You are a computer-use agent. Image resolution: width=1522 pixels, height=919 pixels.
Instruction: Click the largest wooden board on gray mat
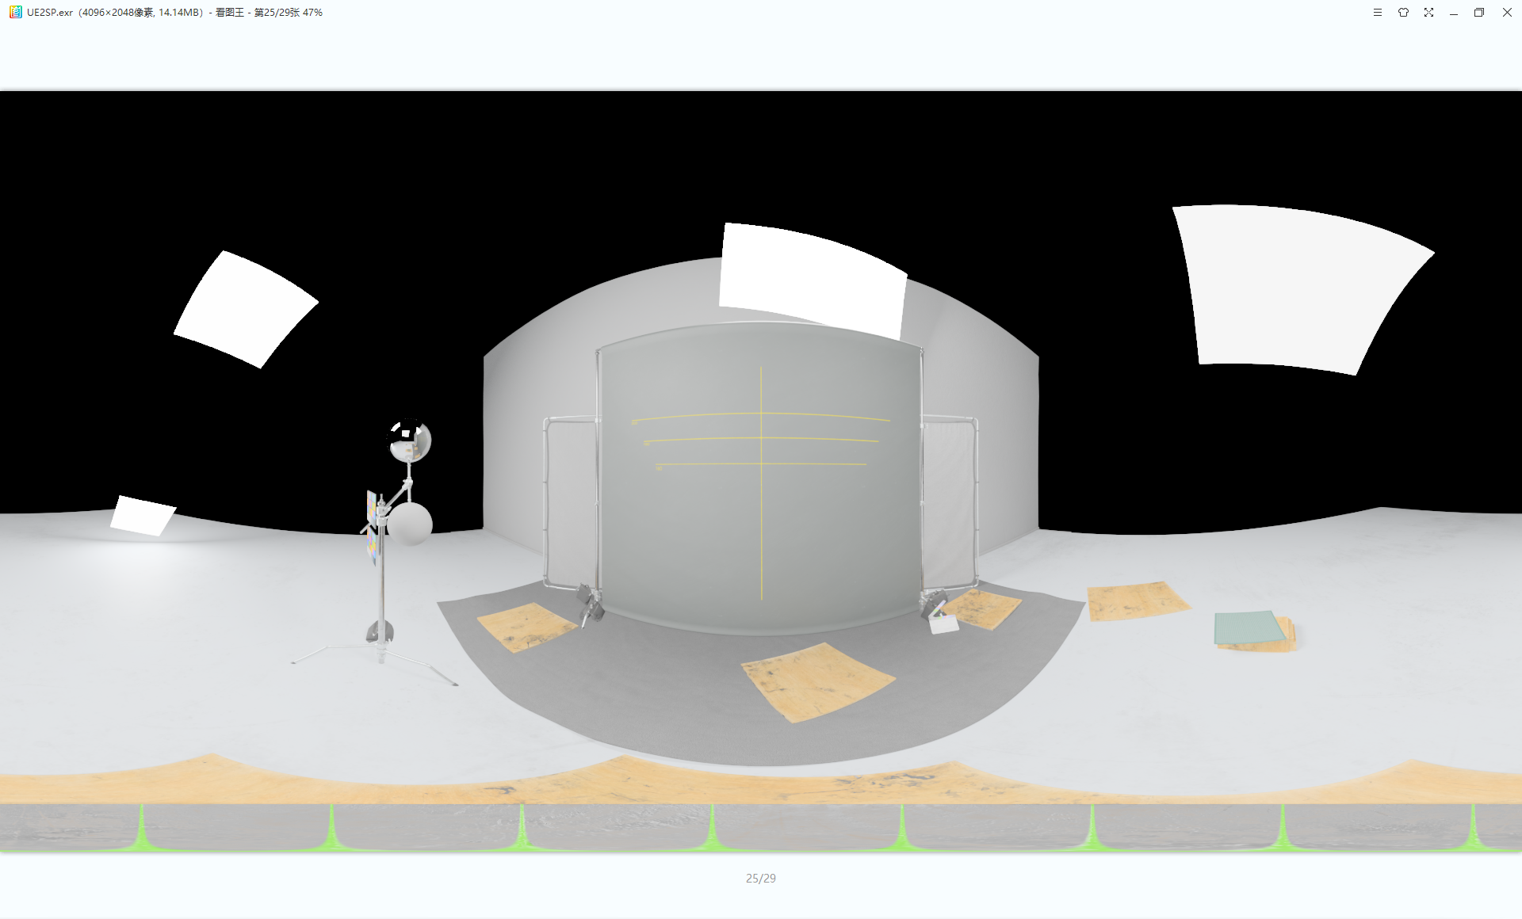[816, 681]
